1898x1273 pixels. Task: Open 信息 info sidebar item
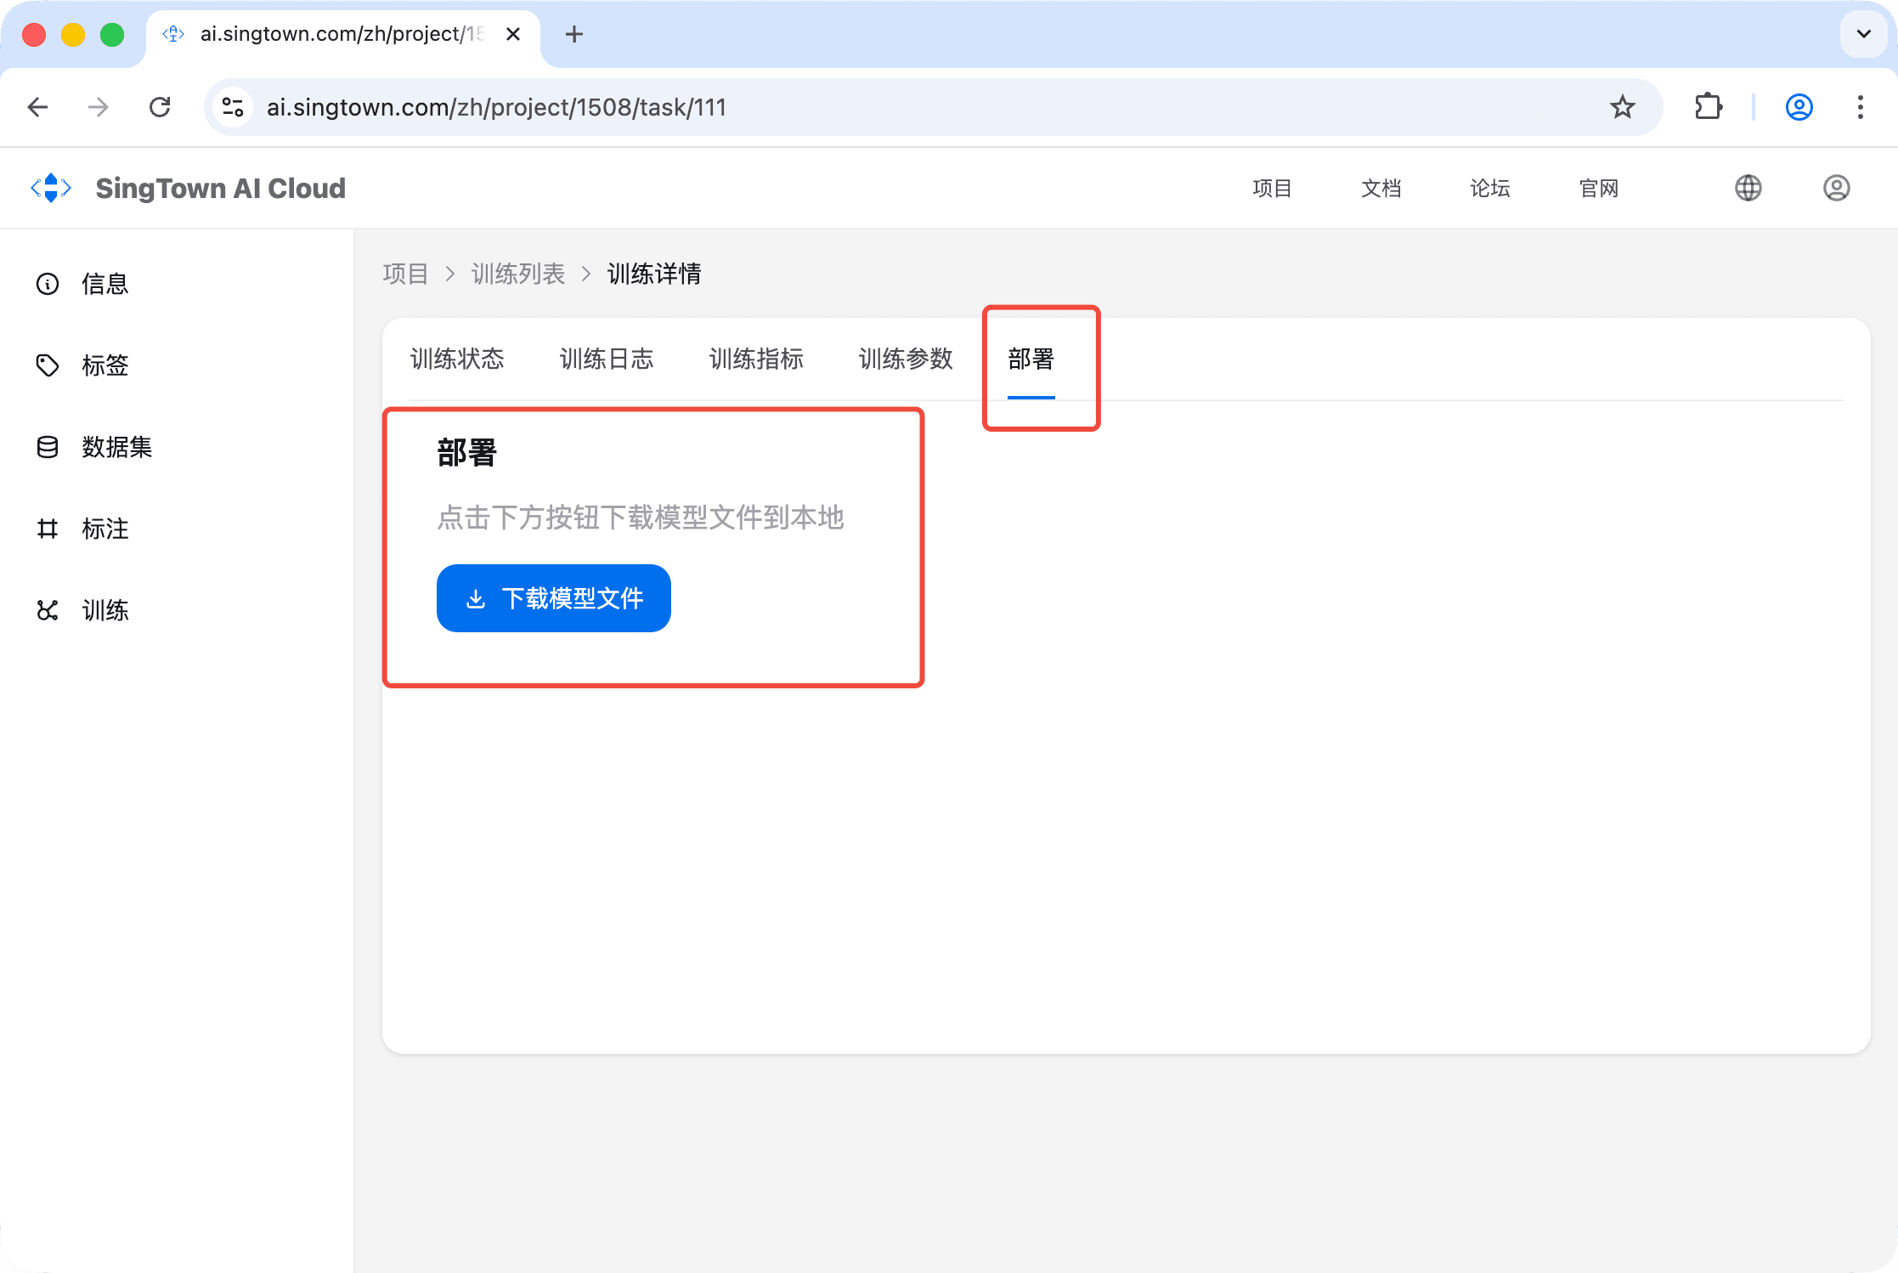pos(104,284)
